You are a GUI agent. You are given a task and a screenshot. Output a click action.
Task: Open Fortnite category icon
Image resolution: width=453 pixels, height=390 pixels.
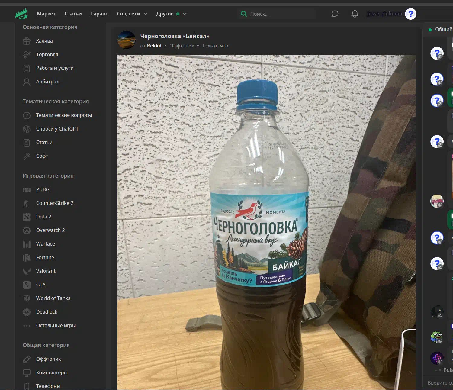pos(27,258)
